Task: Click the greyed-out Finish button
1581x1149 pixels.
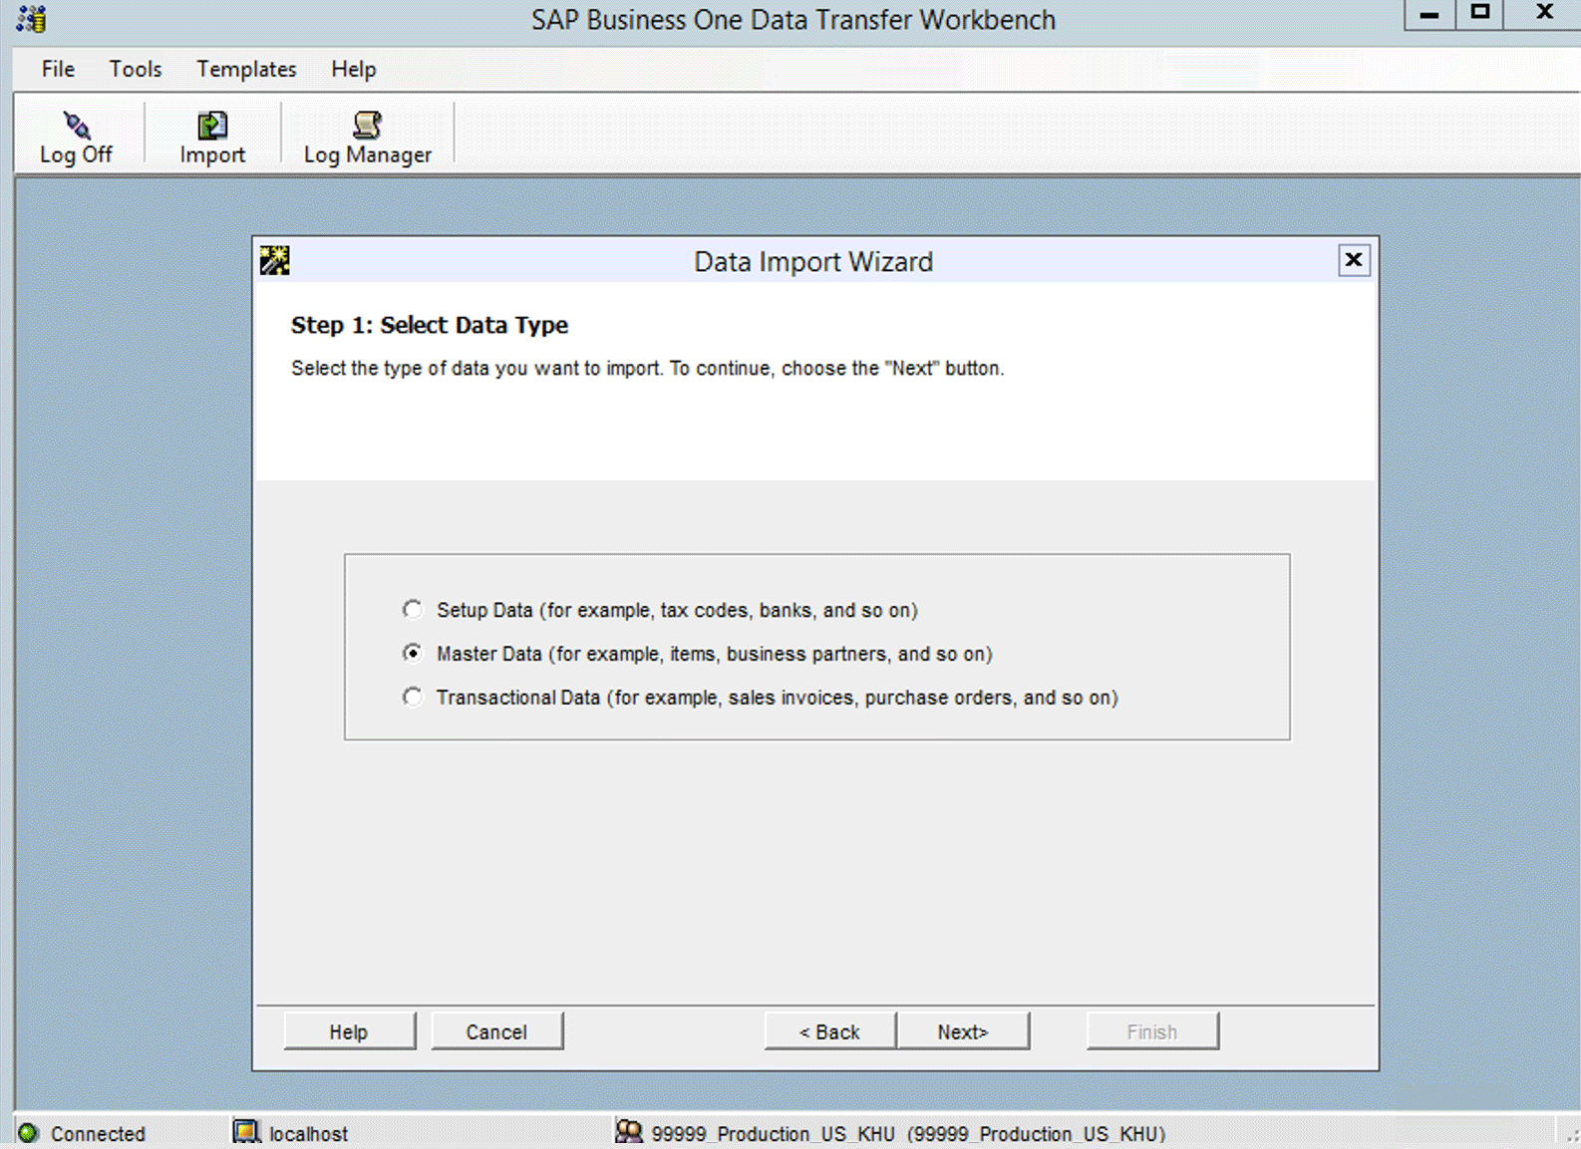Action: (x=1152, y=1031)
